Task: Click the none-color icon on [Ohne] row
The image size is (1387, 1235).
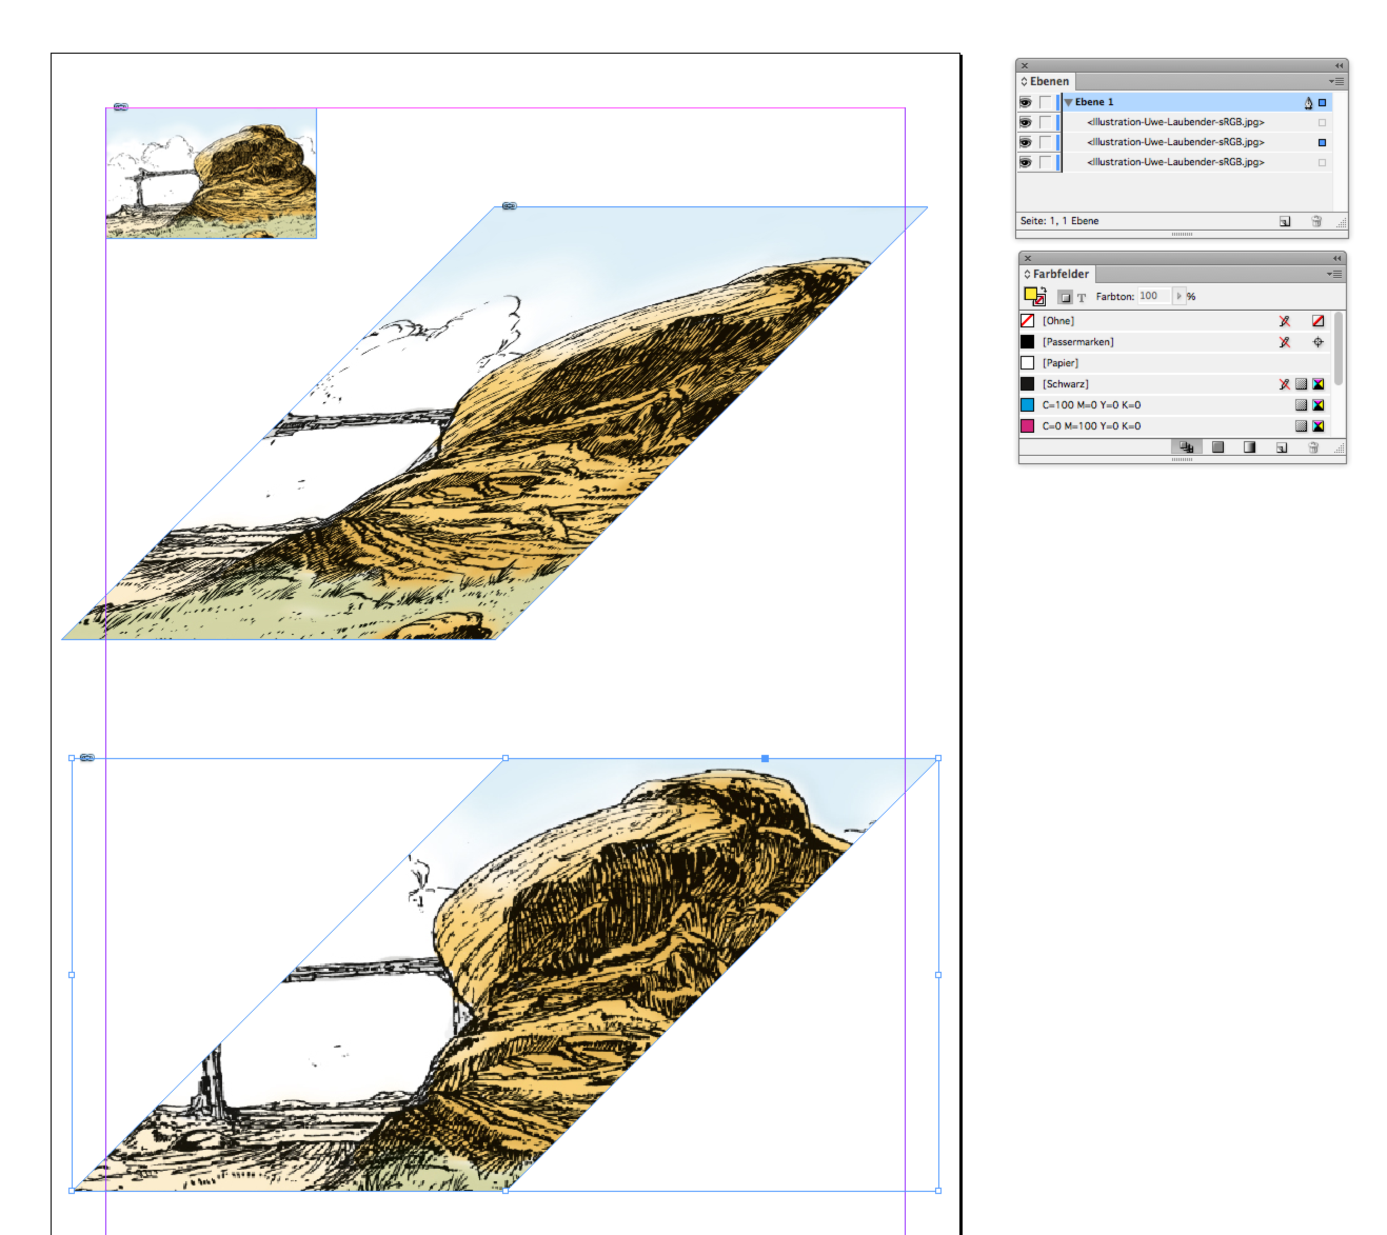Action: [1317, 321]
